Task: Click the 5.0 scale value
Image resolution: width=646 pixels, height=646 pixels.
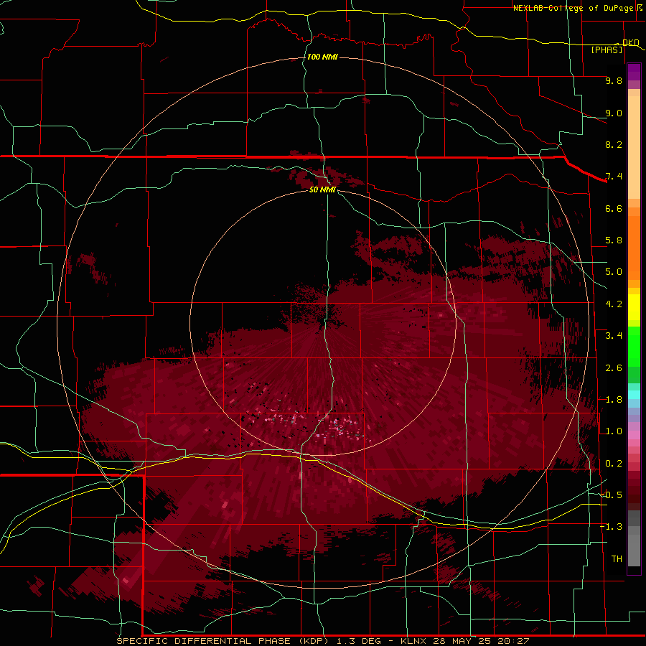Action: click(614, 272)
